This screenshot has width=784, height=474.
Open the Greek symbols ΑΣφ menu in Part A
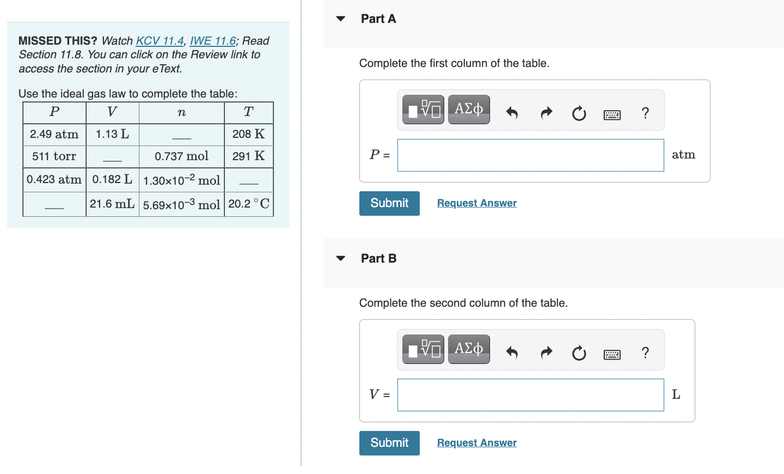click(x=469, y=109)
